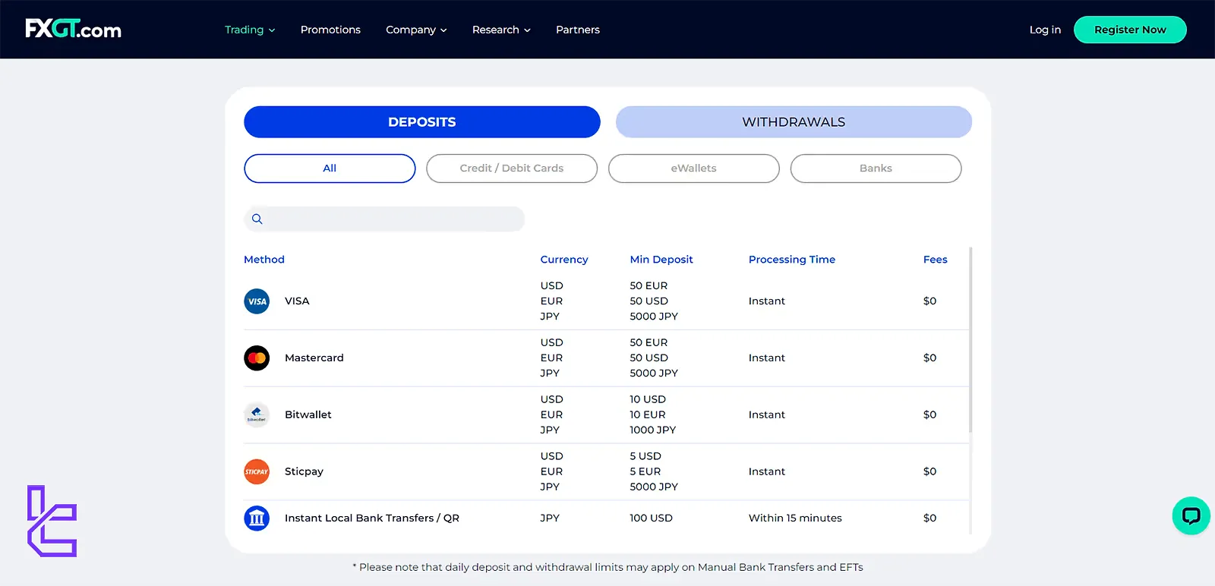This screenshot has width=1215, height=586.
Task: Select the Credit / Debit Cards filter
Action: pyautogui.click(x=512, y=169)
